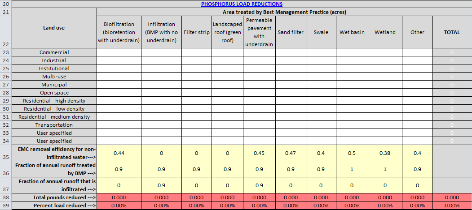The height and width of the screenshot is (210, 472).
Task: Select the Land use header cell
Action: [54, 28]
